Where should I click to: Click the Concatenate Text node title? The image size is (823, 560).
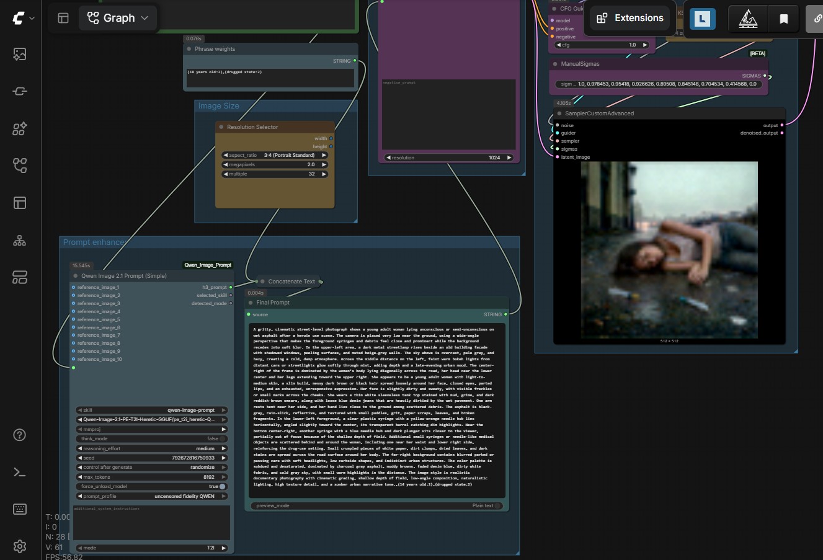[x=291, y=282]
